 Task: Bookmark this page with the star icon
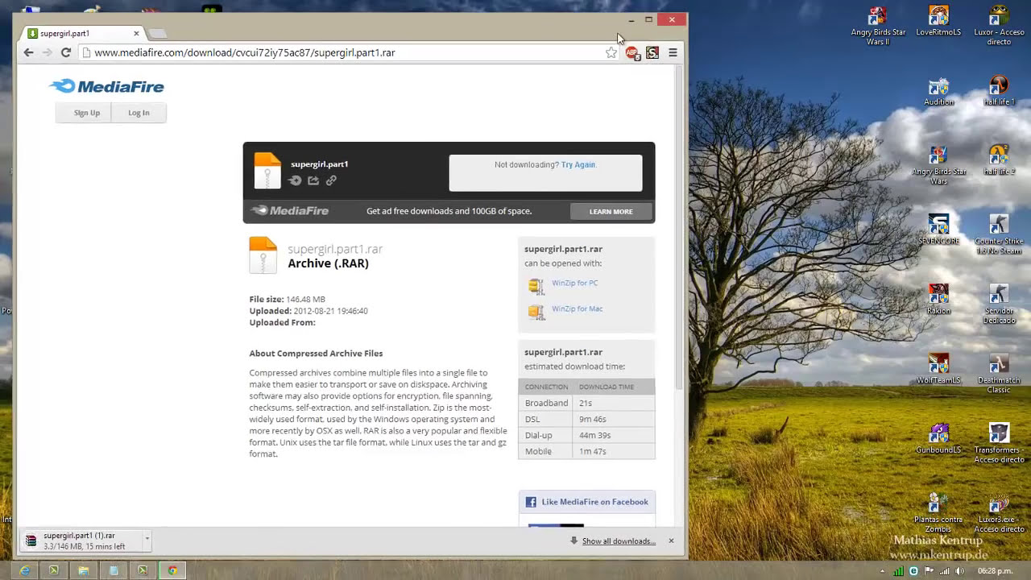click(x=611, y=52)
